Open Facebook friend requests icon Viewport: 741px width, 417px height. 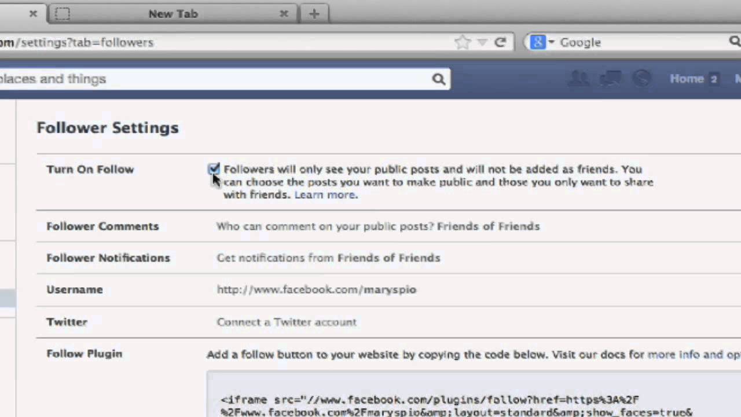pos(578,79)
